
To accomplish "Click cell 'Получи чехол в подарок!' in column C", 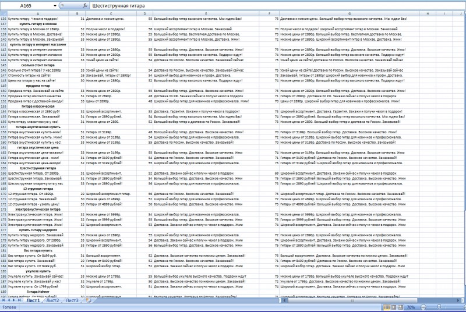I will pos(111,29).
